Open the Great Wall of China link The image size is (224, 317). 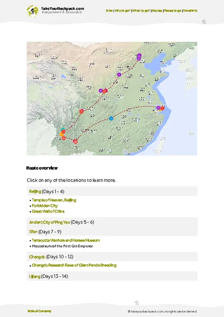pos(48,211)
